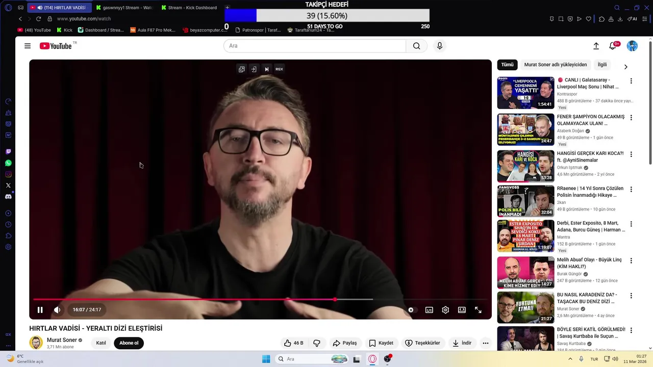
Task: Save video with Kaydet button
Action: point(381,343)
